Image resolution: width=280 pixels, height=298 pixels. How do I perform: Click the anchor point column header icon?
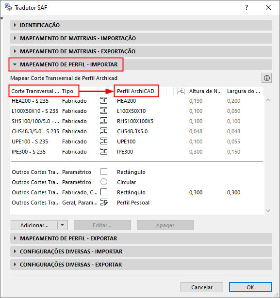[x=181, y=91]
